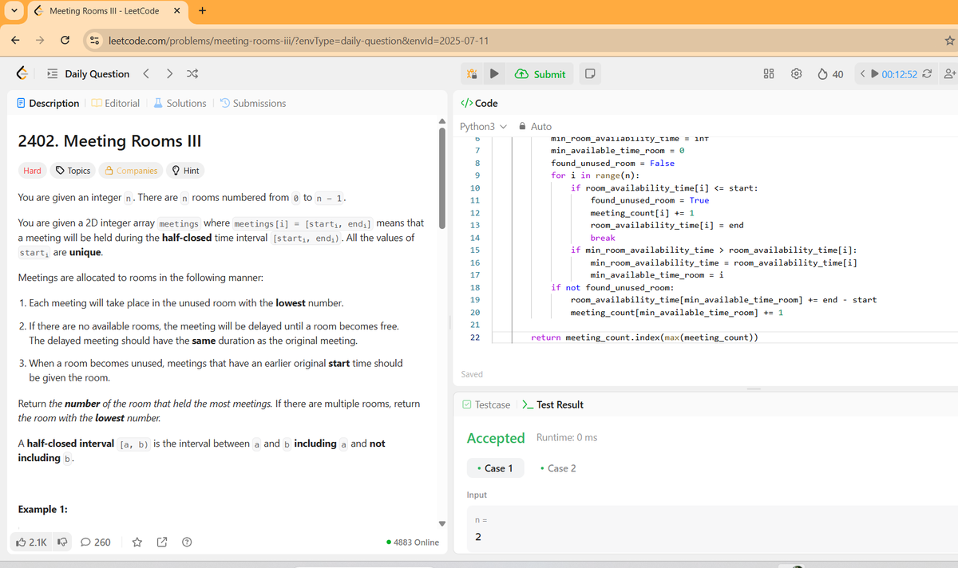Click the description scrollbar down arrow
The height and width of the screenshot is (568, 958).
click(x=442, y=523)
